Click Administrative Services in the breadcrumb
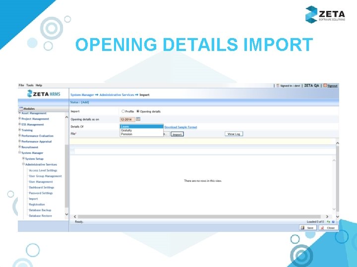The height and width of the screenshot is (267, 357). [117, 95]
